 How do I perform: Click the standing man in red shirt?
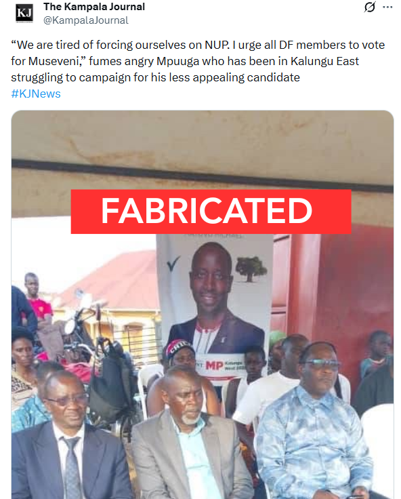37,300
